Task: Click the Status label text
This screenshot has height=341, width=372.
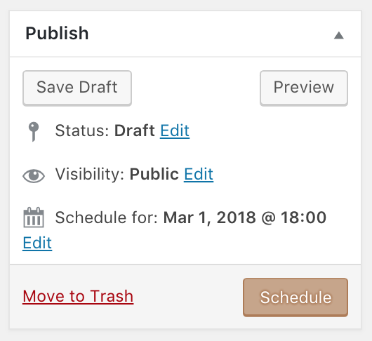Action: point(82,131)
